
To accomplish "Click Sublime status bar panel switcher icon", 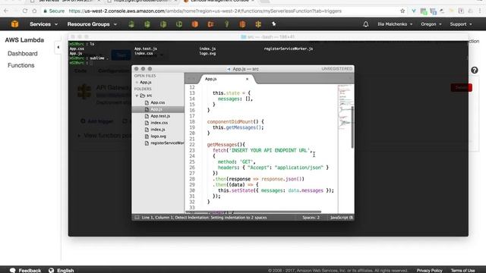I will (137, 218).
